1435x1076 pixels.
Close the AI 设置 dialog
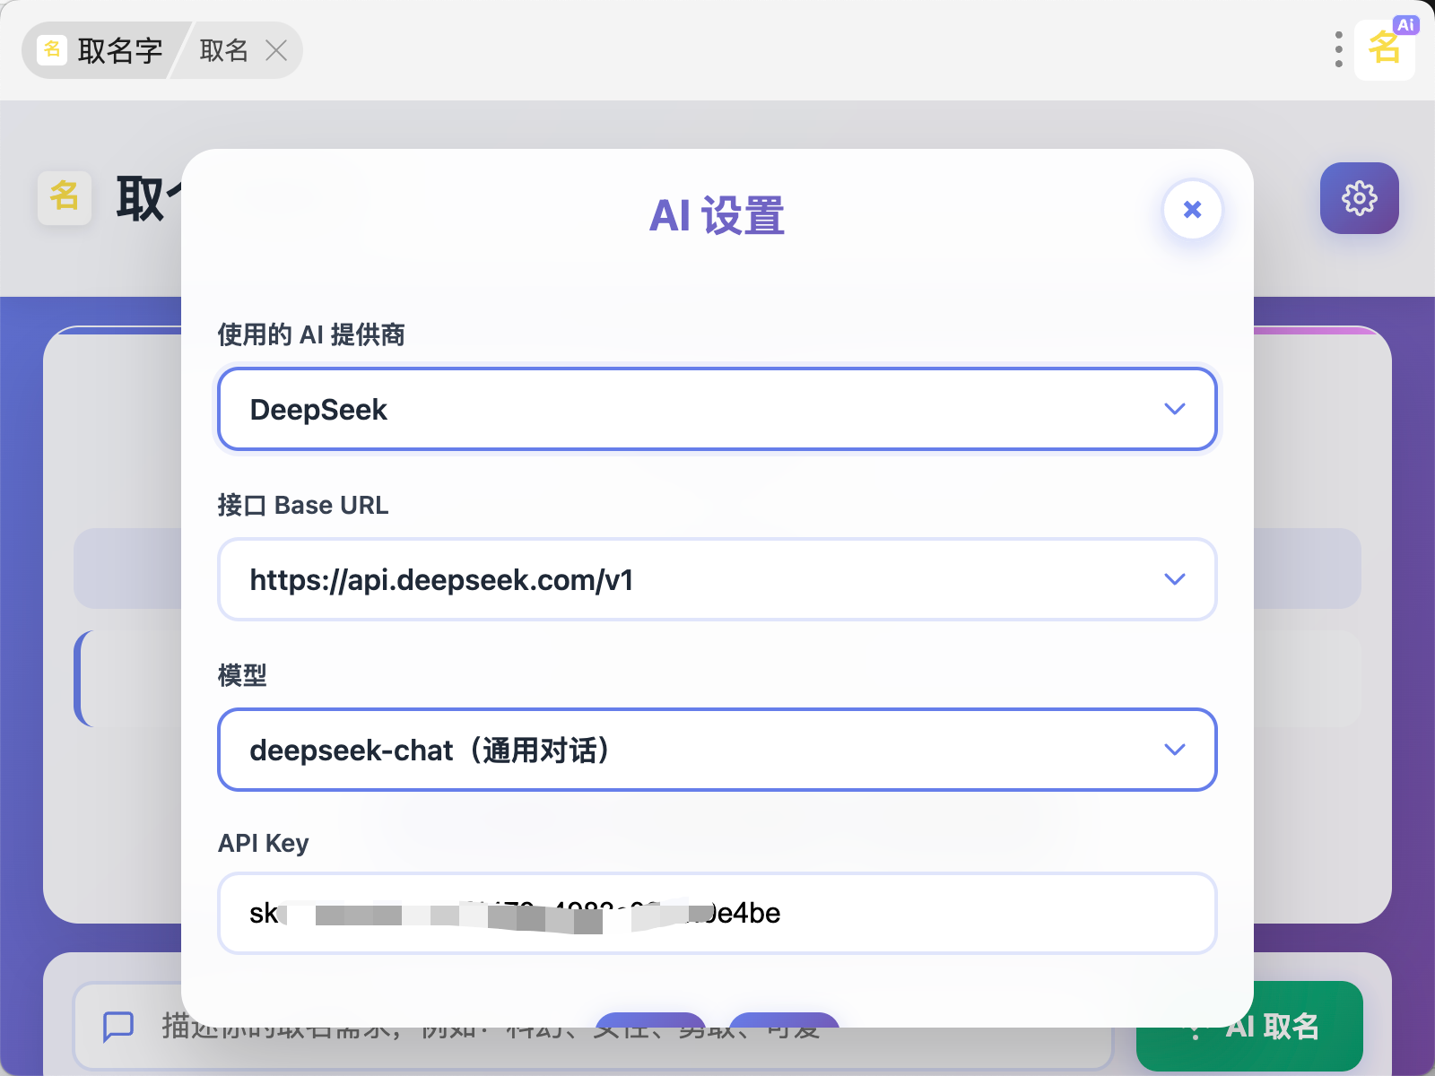(1192, 210)
